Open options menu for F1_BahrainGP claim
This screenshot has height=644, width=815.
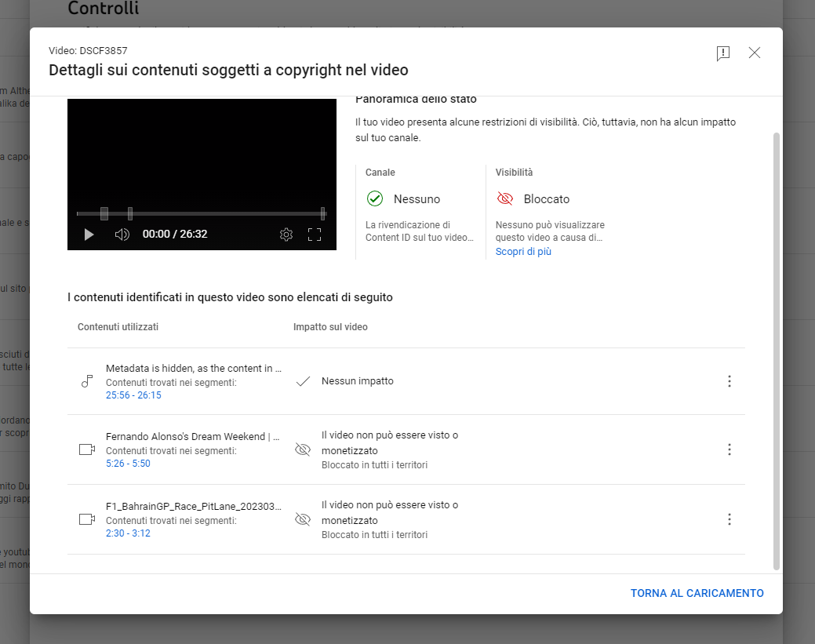point(729,519)
